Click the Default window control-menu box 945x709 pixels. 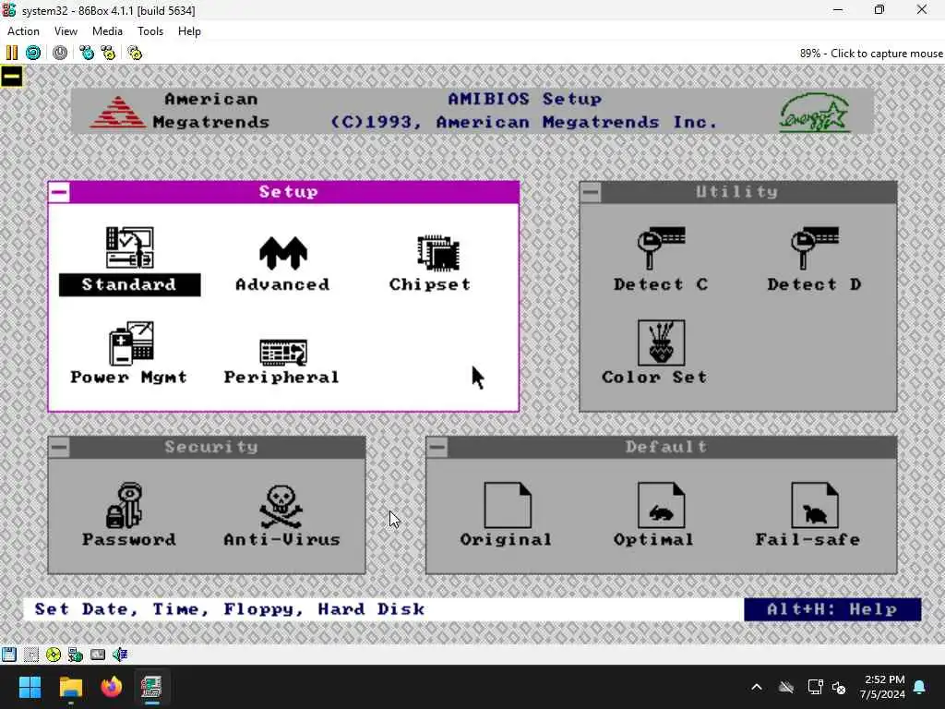(437, 448)
